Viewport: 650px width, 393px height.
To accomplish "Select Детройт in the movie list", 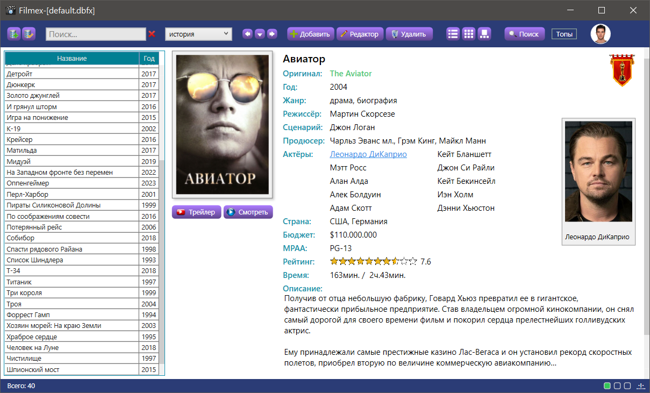I will [82, 74].
